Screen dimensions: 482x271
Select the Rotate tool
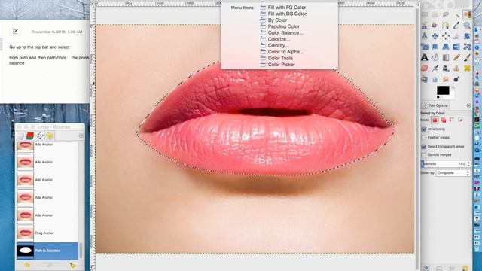tap(467, 36)
